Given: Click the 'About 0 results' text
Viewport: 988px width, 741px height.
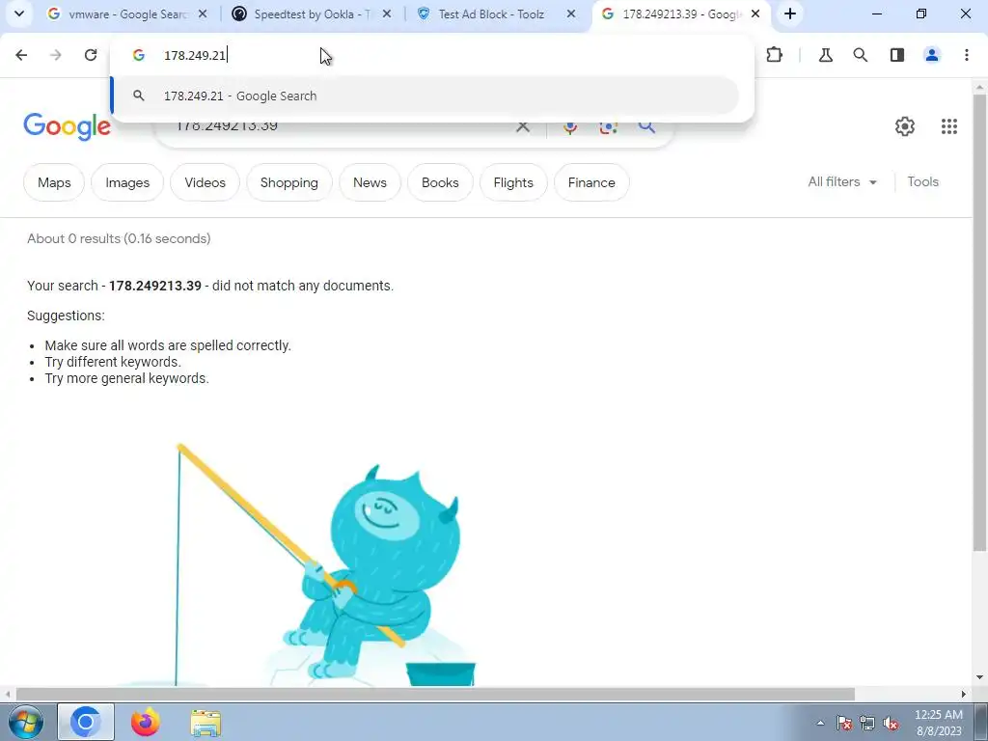Looking at the screenshot, I should 119,239.
